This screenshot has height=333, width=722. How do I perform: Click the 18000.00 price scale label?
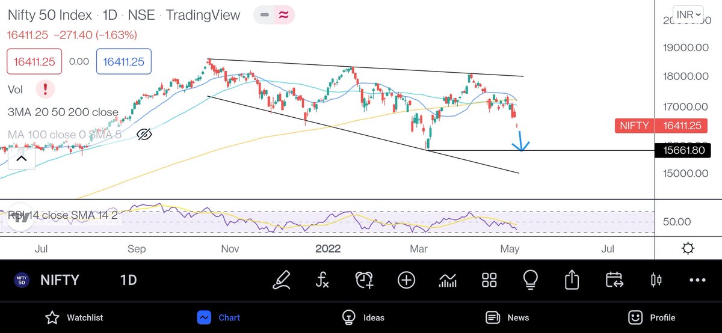(x=685, y=76)
